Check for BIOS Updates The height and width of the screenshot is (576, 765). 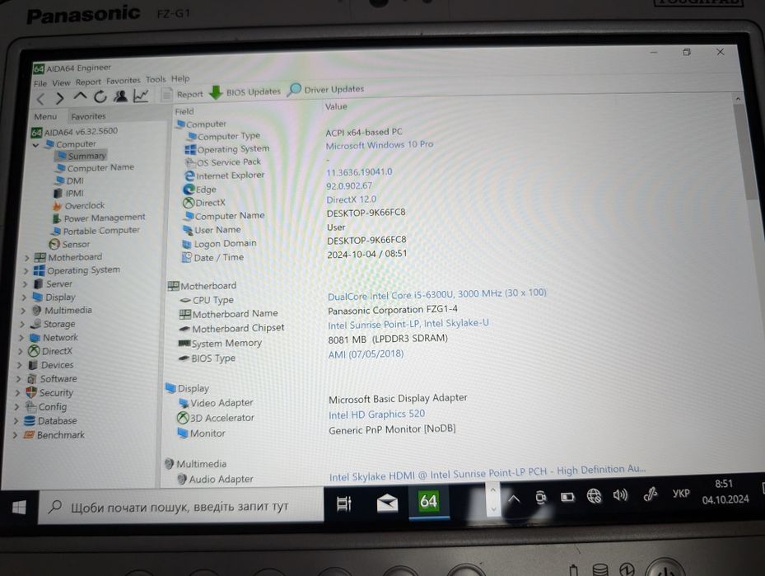pyautogui.click(x=245, y=91)
